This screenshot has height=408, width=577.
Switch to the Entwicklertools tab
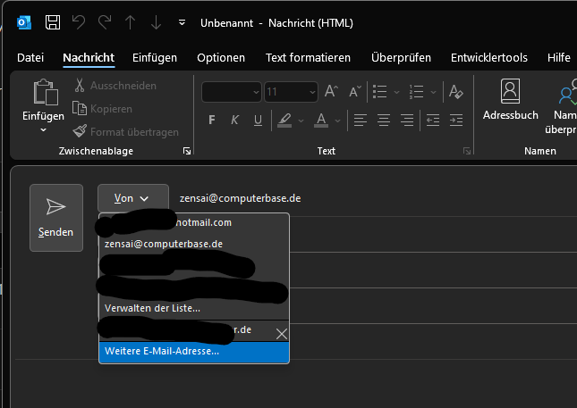pos(489,58)
